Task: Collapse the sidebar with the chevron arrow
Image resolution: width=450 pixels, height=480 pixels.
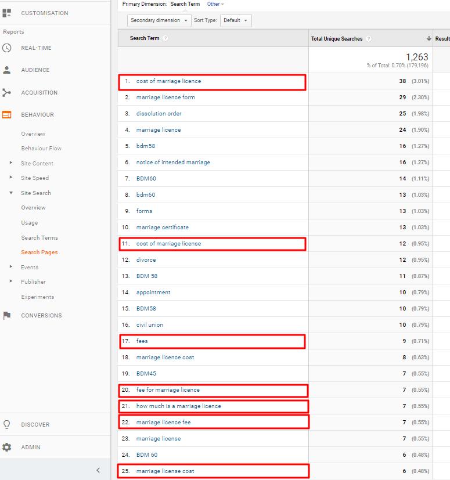Action: 98,470
